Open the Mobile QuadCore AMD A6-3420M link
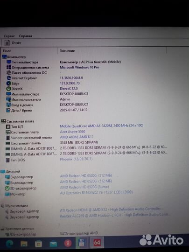The image size is (189, 252). pos(102,126)
